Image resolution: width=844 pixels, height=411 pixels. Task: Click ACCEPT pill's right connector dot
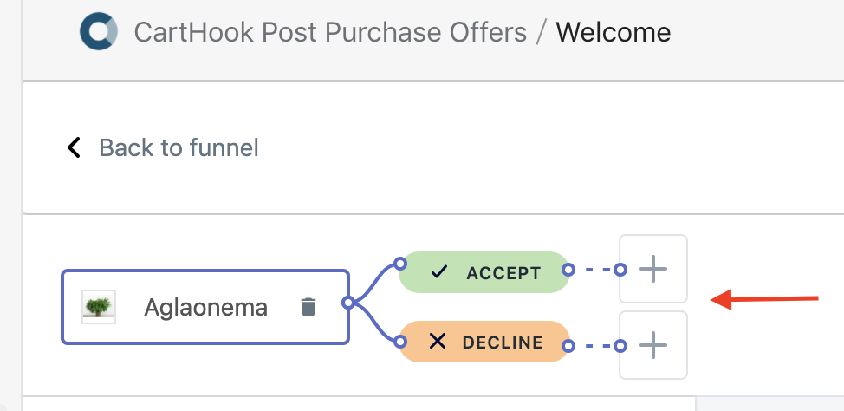click(x=568, y=270)
